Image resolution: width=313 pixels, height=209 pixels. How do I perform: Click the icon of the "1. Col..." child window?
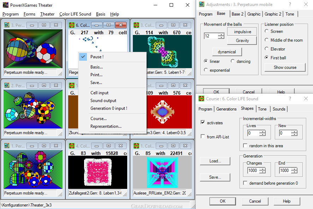click(x=136, y=146)
